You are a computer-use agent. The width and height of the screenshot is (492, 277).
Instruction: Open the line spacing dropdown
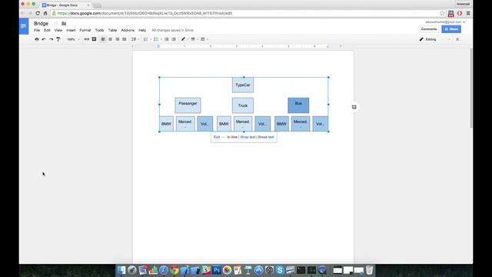click(135, 39)
